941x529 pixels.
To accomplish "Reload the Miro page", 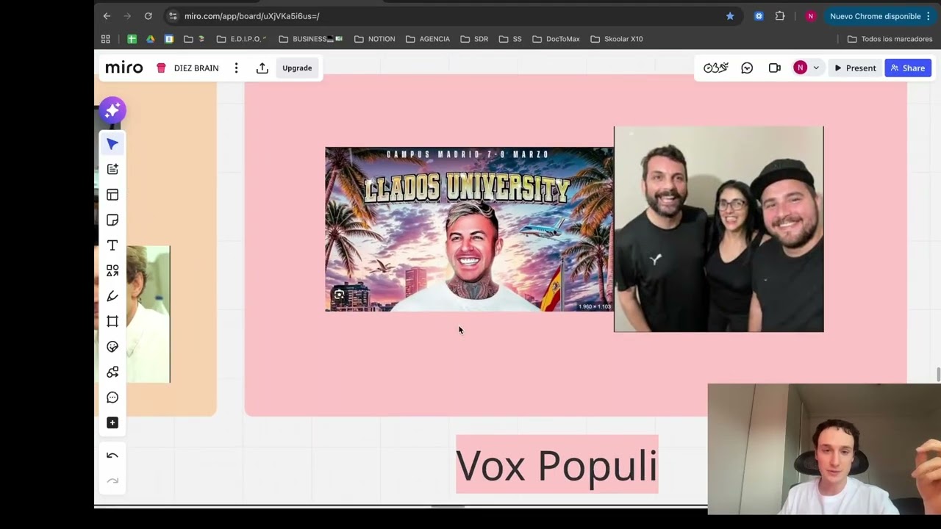I will (148, 16).
